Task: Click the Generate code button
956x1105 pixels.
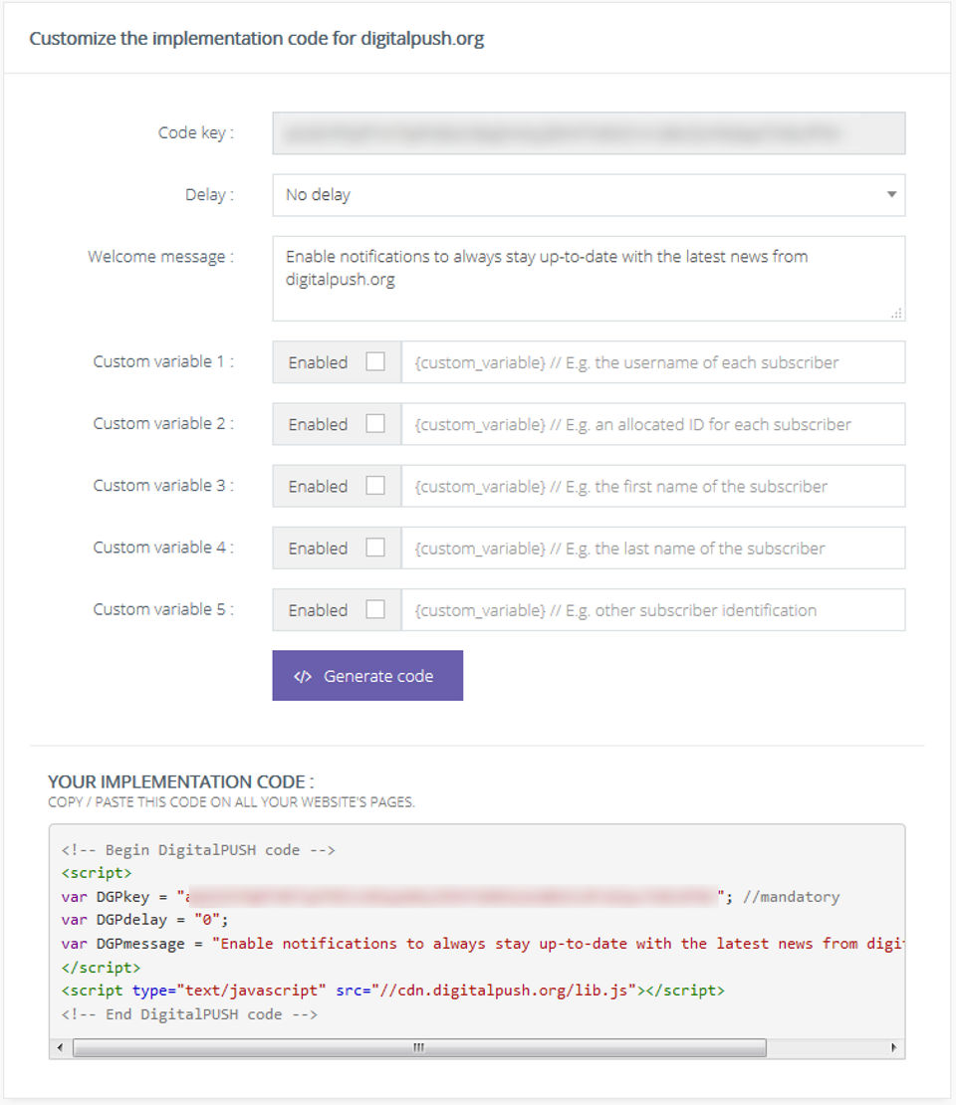Action: click(x=367, y=676)
